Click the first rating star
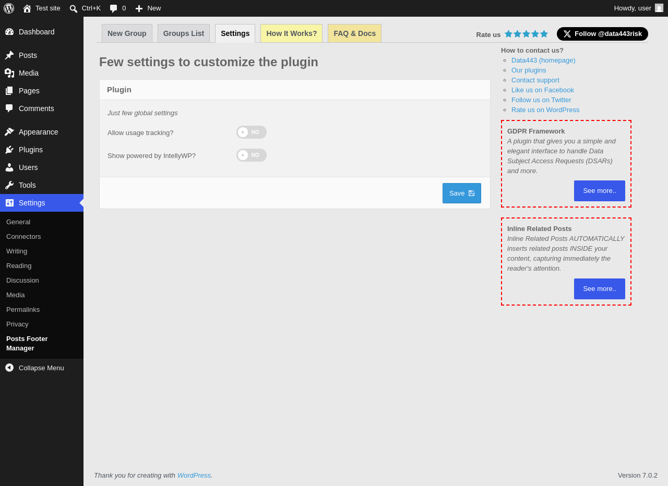 pos(509,34)
